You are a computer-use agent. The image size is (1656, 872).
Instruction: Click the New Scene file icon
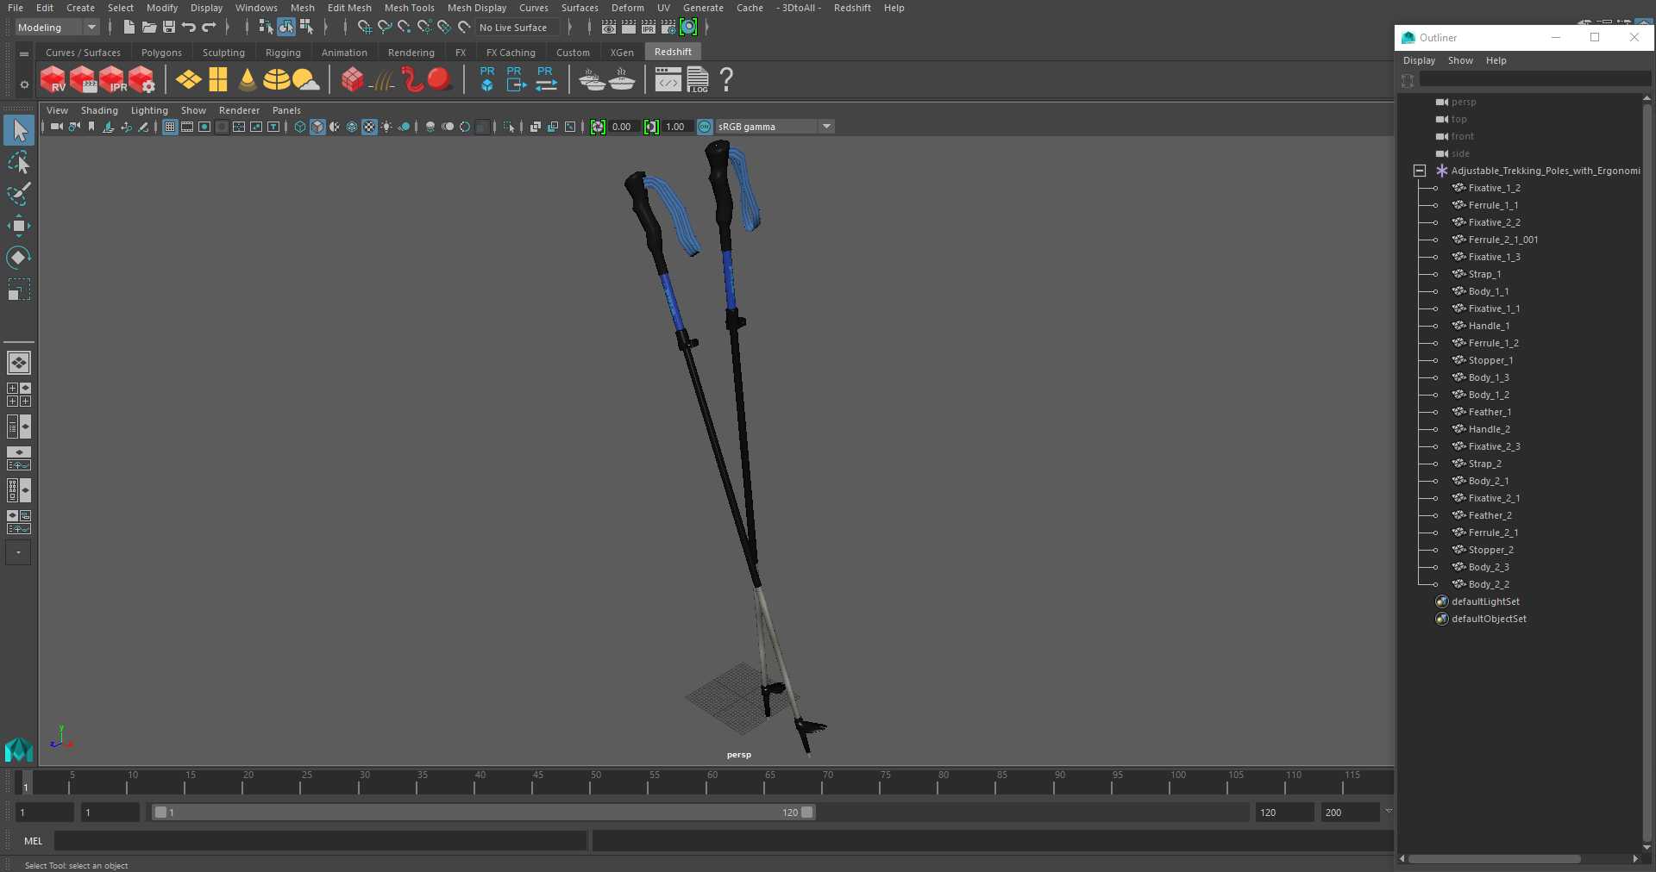pyautogui.click(x=129, y=28)
